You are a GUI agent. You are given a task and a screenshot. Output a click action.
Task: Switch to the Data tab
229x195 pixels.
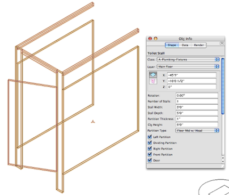[185, 45]
